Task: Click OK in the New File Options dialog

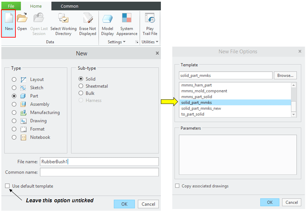Action: point(270,202)
